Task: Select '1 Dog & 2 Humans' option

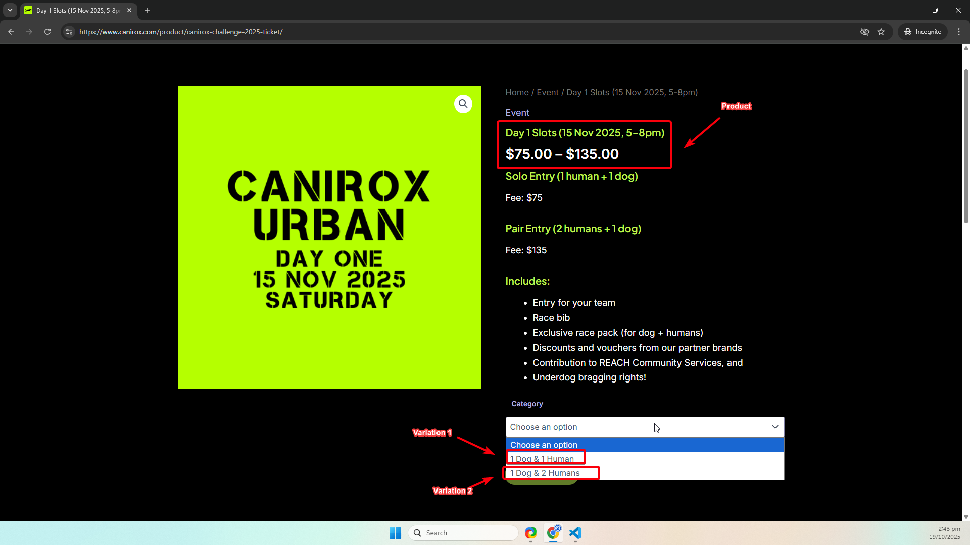Action: coord(545,473)
